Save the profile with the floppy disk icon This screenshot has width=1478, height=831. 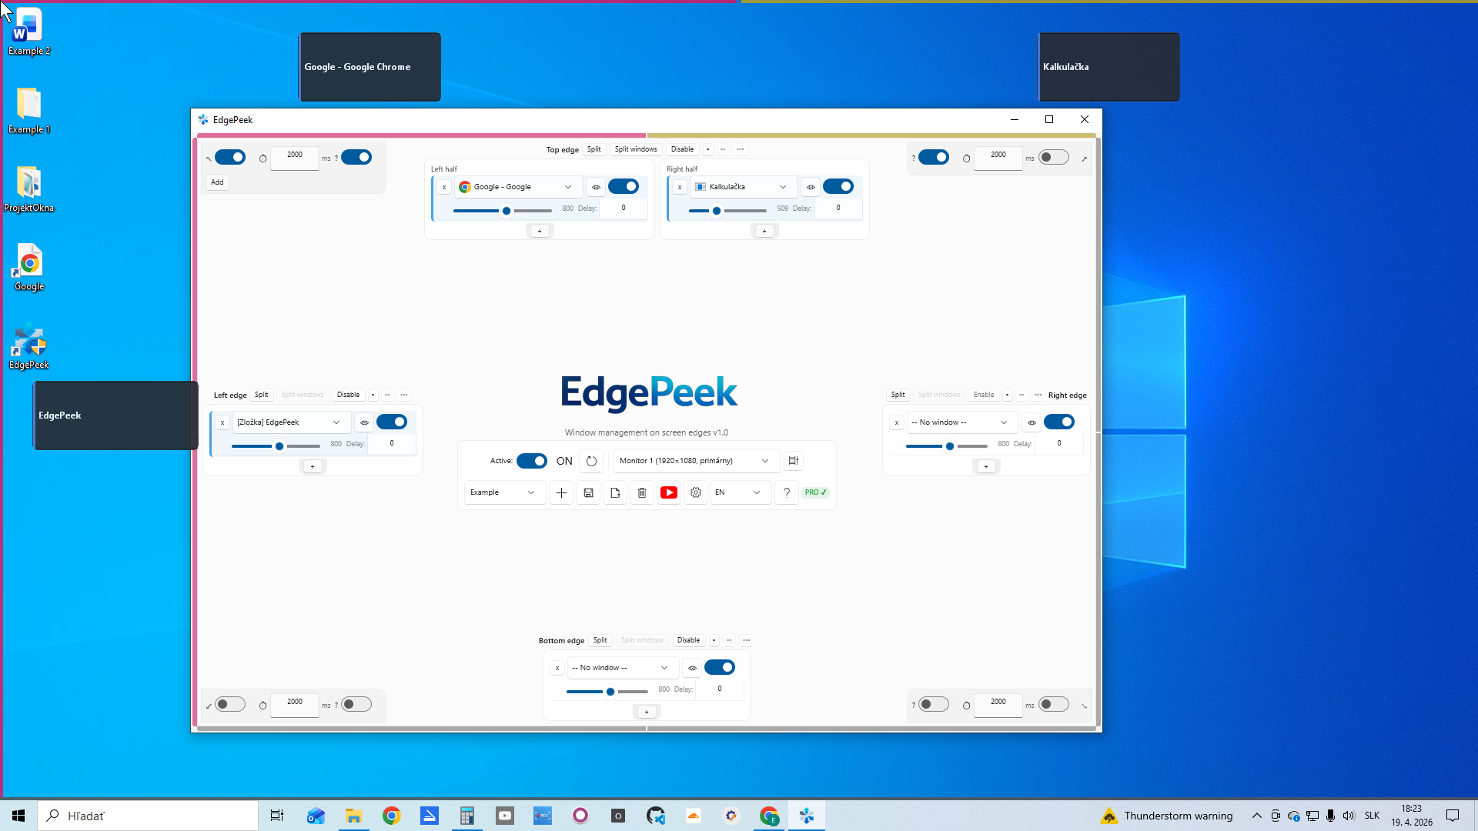click(589, 492)
